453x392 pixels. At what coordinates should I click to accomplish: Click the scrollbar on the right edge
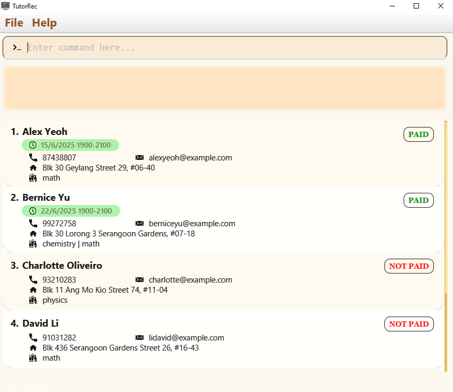(446, 239)
